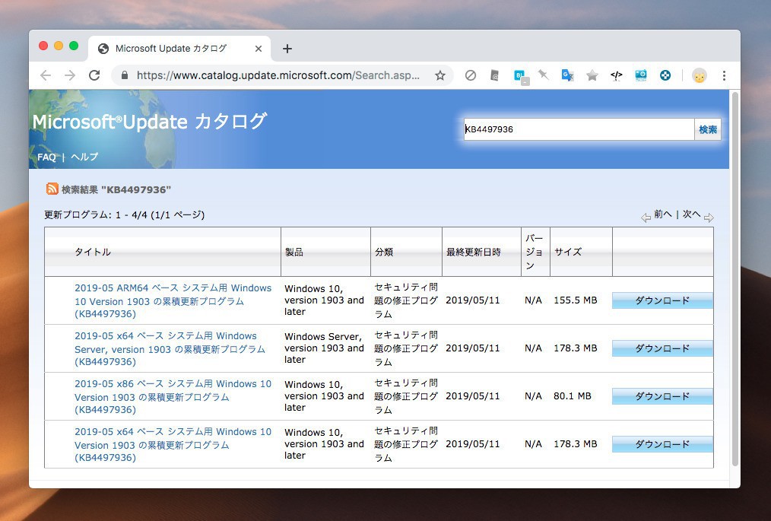Open the Chrome profile avatar
Image resolution: width=771 pixels, height=521 pixels.
coord(699,75)
